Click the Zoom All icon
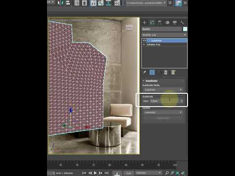The height and width of the screenshot is (176, 235). pos(172,173)
